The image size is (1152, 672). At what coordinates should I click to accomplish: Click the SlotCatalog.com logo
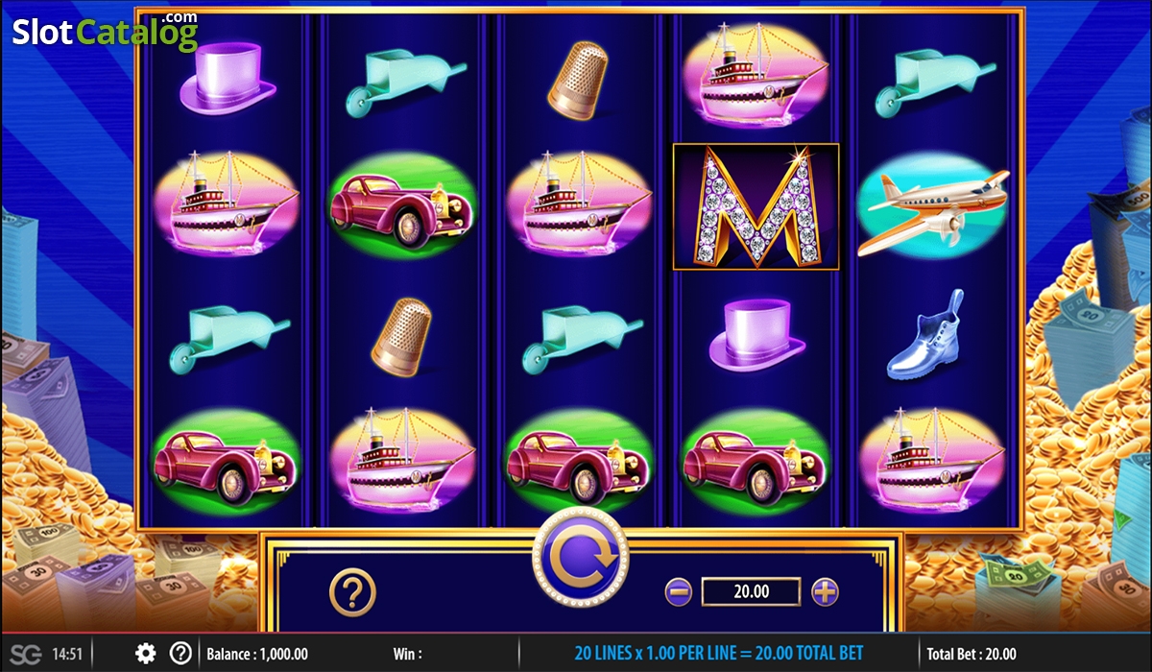(106, 31)
